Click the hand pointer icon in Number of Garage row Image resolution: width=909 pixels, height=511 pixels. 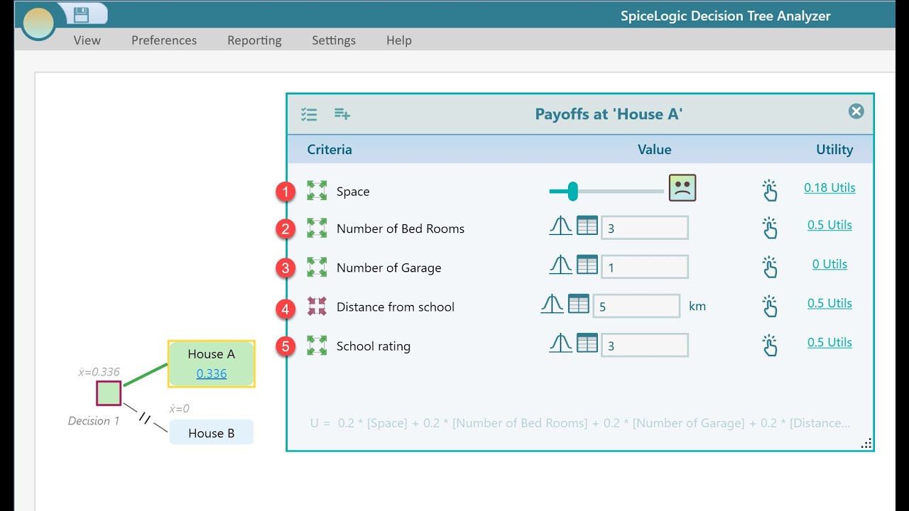point(770,267)
